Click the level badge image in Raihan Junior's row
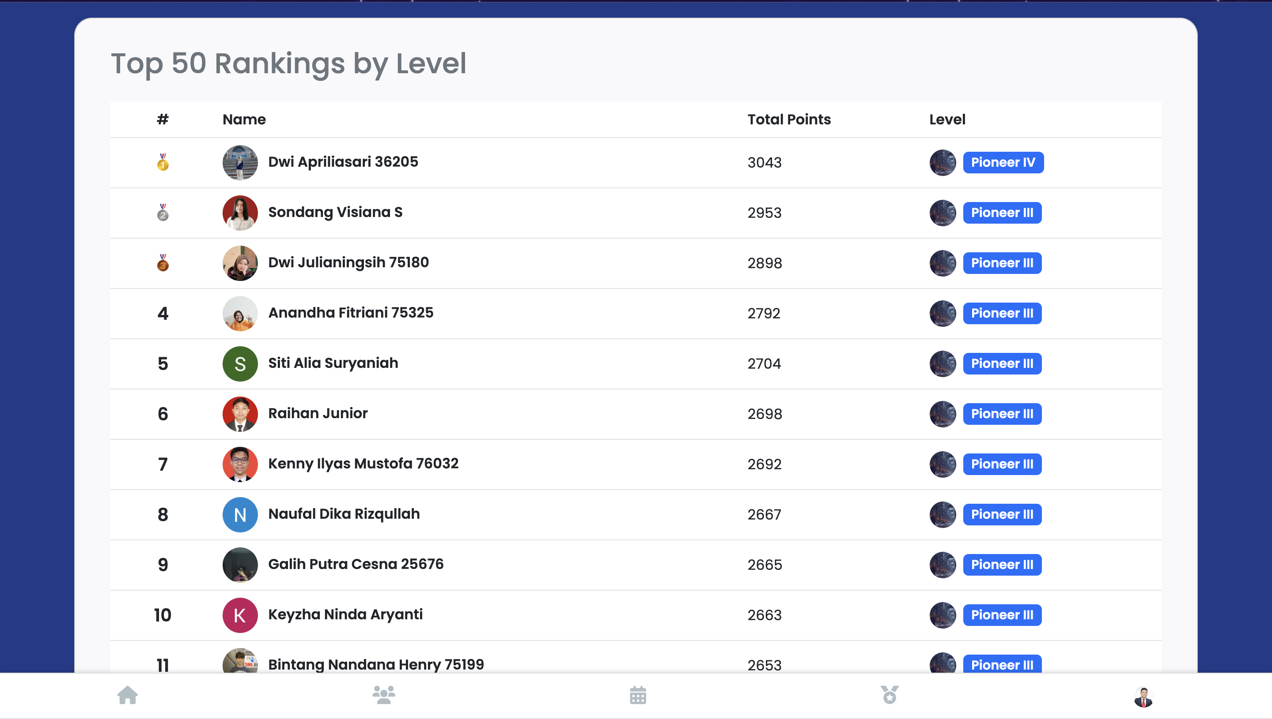The height and width of the screenshot is (719, 1272). click(x=943, y=414)
